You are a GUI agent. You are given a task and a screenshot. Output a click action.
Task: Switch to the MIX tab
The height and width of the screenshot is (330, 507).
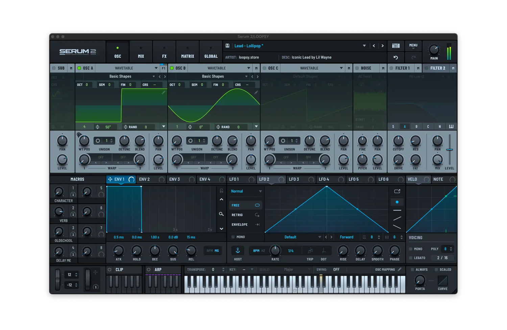click(x=141, y=52)
